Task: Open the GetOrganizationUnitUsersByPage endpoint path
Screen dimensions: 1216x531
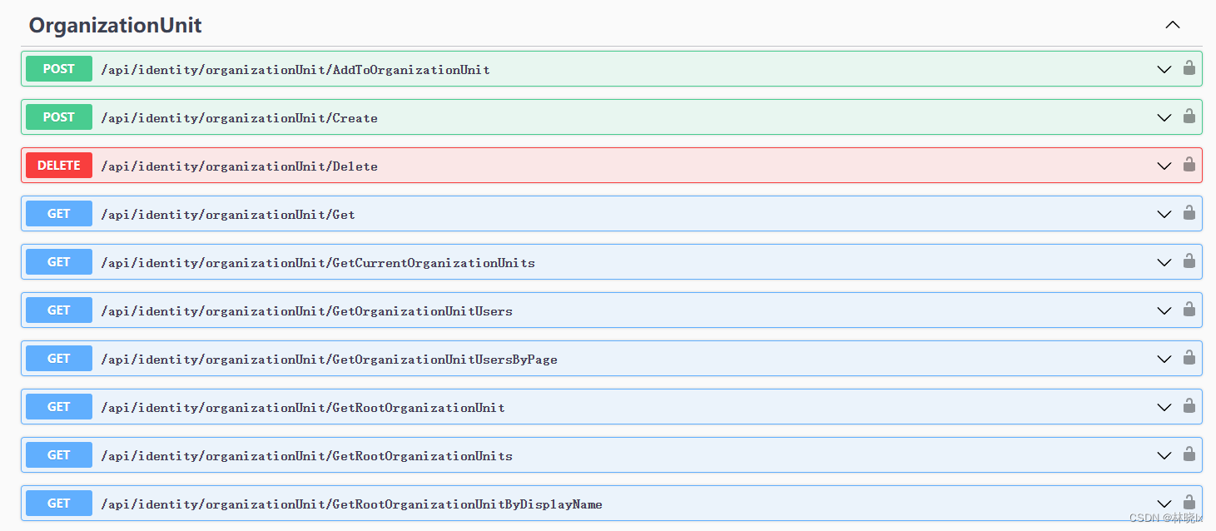Action: (x=329, y=360)
